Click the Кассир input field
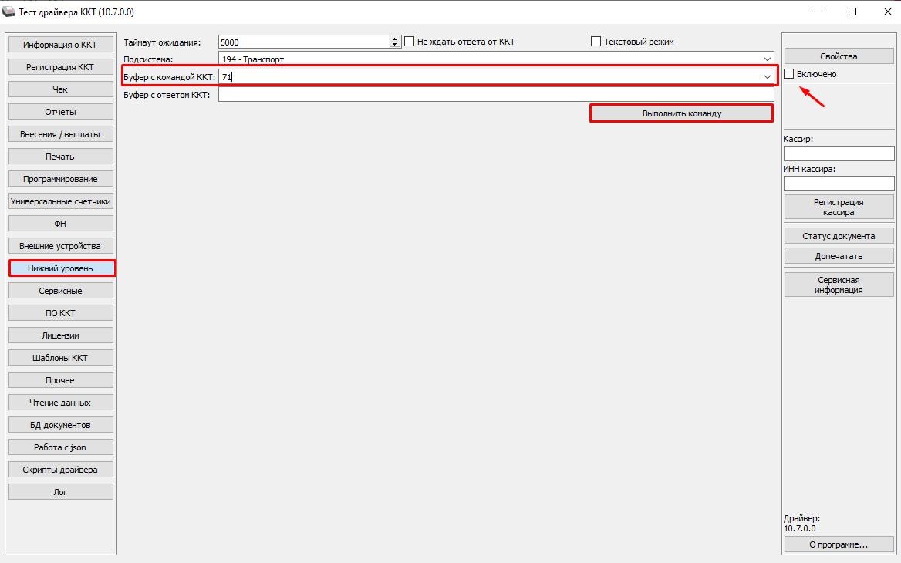Viewport: 901px width, 563px height. [839, 153]
